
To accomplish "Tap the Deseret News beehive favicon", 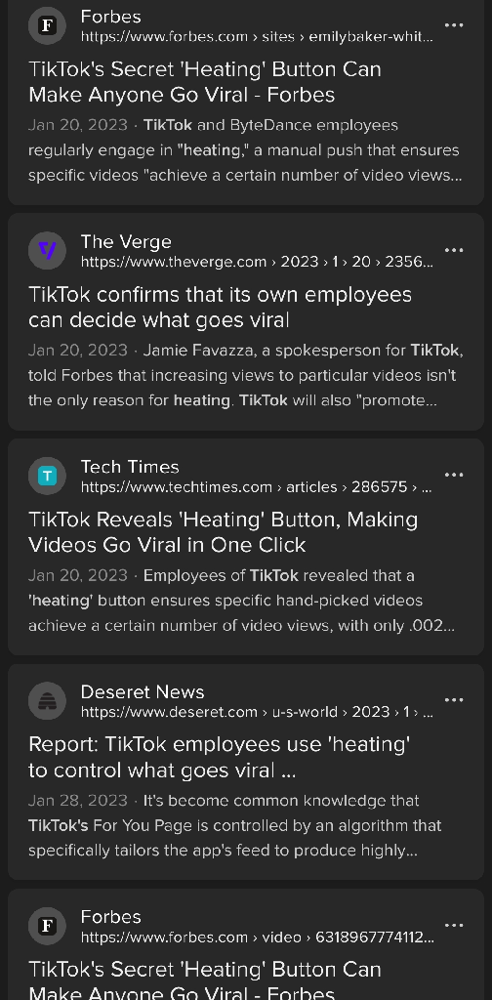I will (x=47, y=701).
